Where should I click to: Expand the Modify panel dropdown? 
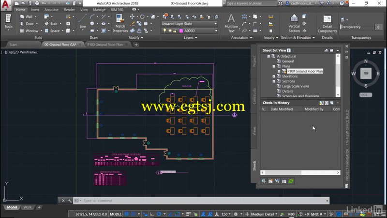(x=136, y=38)
